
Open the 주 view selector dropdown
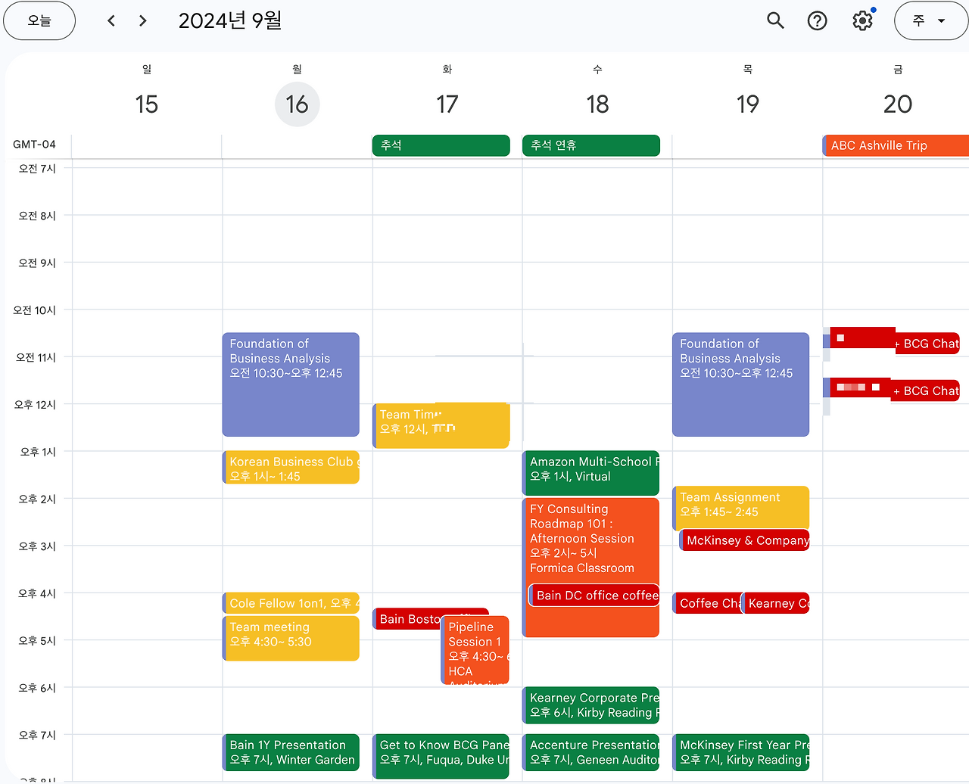(930, 20)
